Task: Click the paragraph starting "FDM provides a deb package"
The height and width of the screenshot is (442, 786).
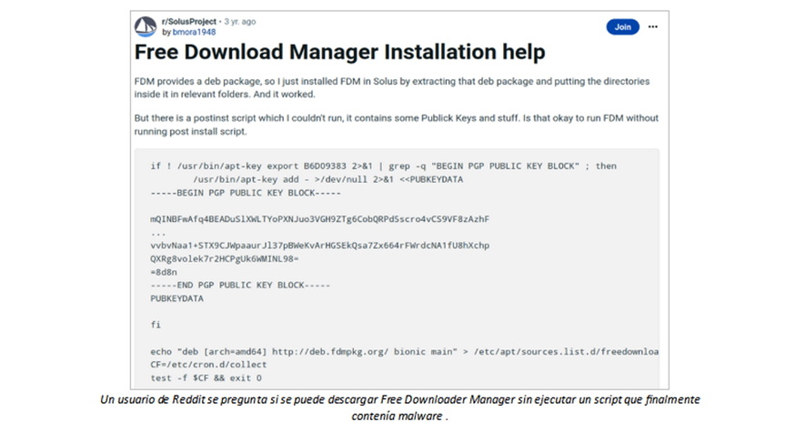Action: tap(392, 87)
